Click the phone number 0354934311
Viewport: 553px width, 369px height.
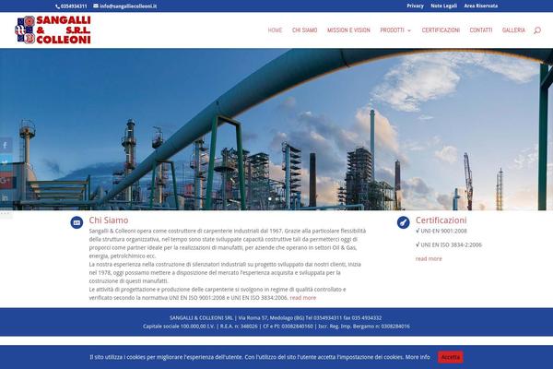click(x=72, y=6)
